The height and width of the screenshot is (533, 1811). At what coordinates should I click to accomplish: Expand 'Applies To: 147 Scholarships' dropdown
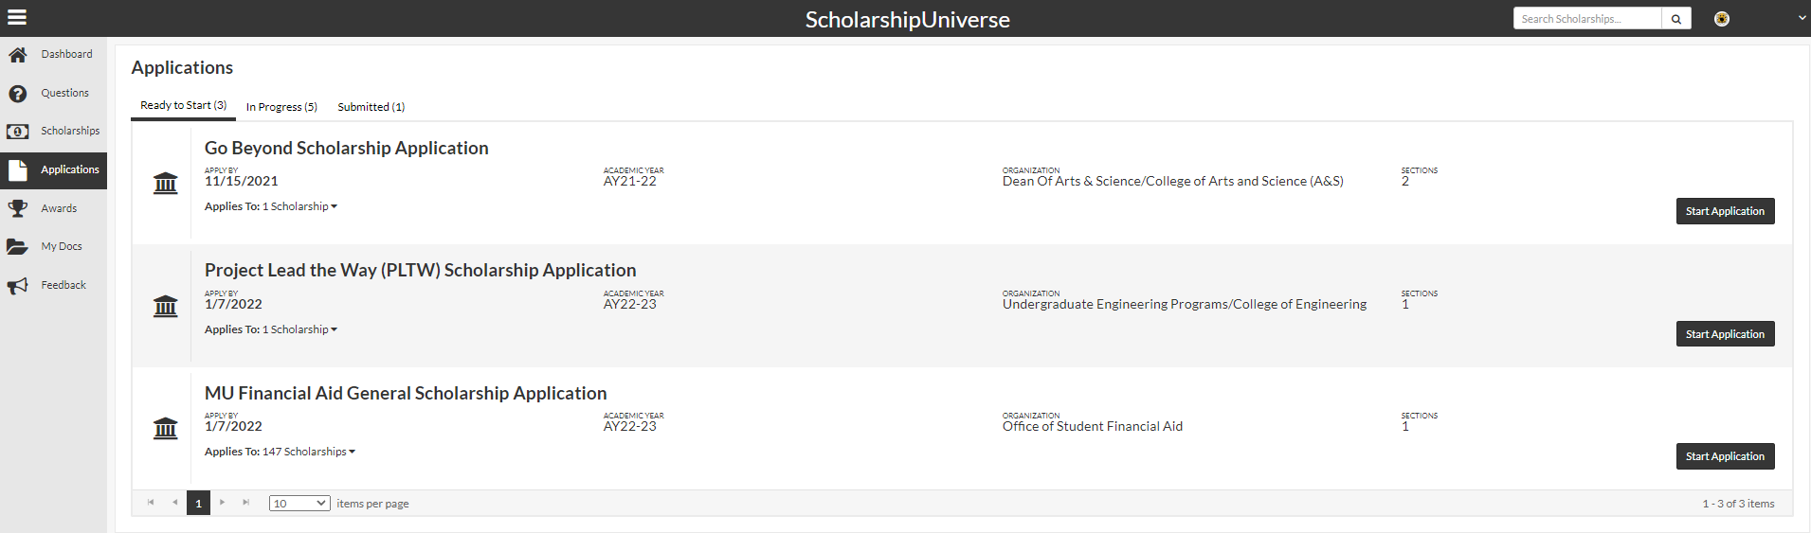(x=309, y=452)
